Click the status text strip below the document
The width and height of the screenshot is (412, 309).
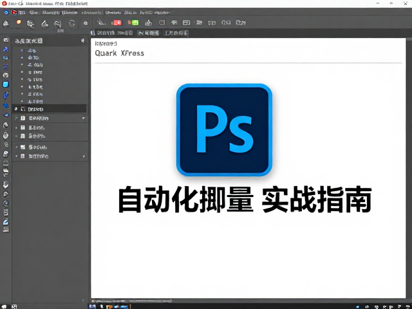(x=131, y=301)
